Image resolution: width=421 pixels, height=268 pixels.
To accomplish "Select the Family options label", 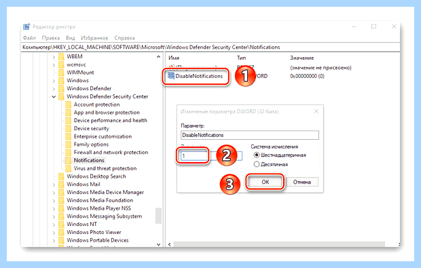I will (91, 145).
